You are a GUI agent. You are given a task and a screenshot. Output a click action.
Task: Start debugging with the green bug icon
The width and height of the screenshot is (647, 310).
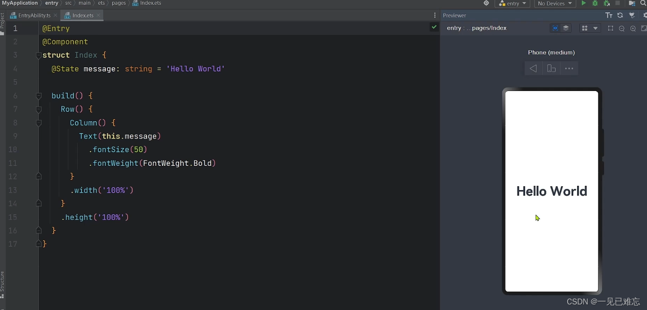pos(595,3)
